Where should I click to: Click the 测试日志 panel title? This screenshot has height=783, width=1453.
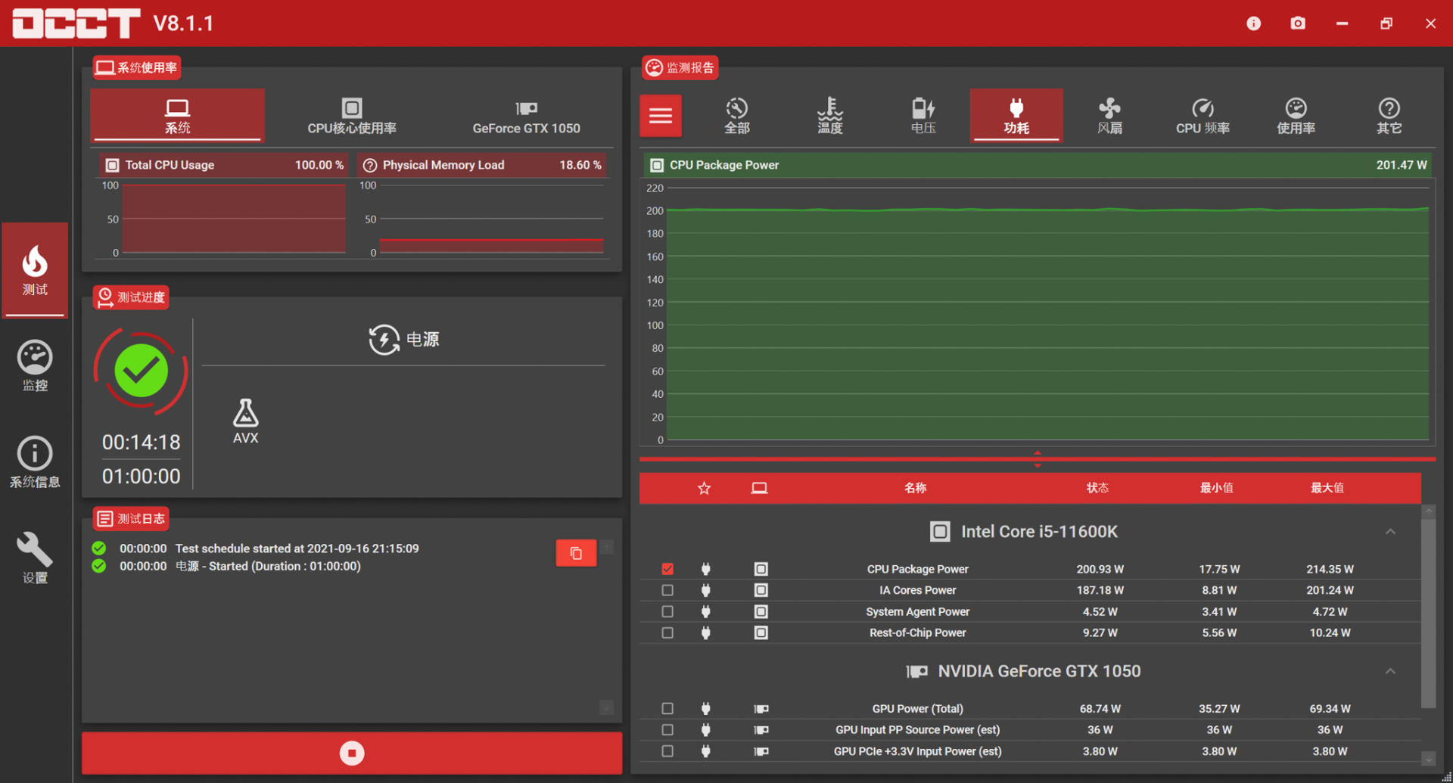131,518
